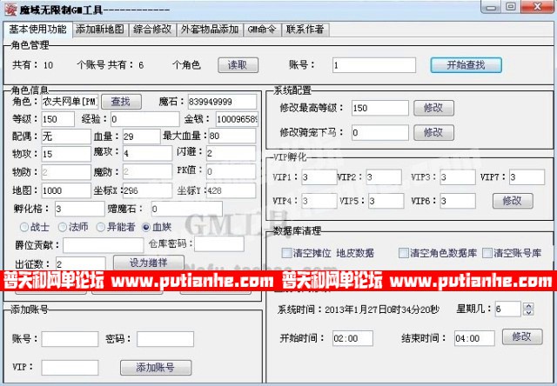Click the 结束时间 input field
The width and height of the screenshot is (557, 386).
[x=474, y=338]
